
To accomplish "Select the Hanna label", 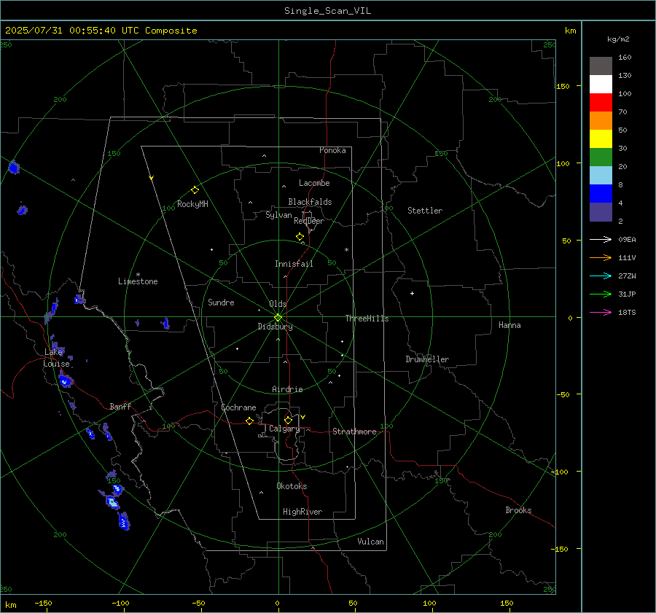I will pyautogui.click(x=509, y=325).
